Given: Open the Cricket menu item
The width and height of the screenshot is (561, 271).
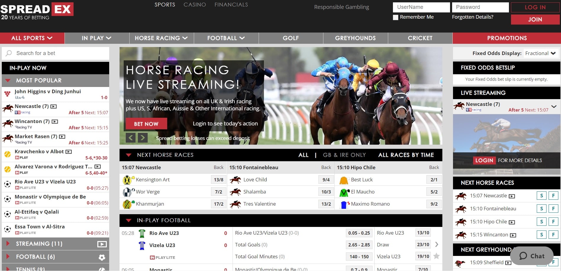Looking at the screenshot, I should (x=420, y=38).
